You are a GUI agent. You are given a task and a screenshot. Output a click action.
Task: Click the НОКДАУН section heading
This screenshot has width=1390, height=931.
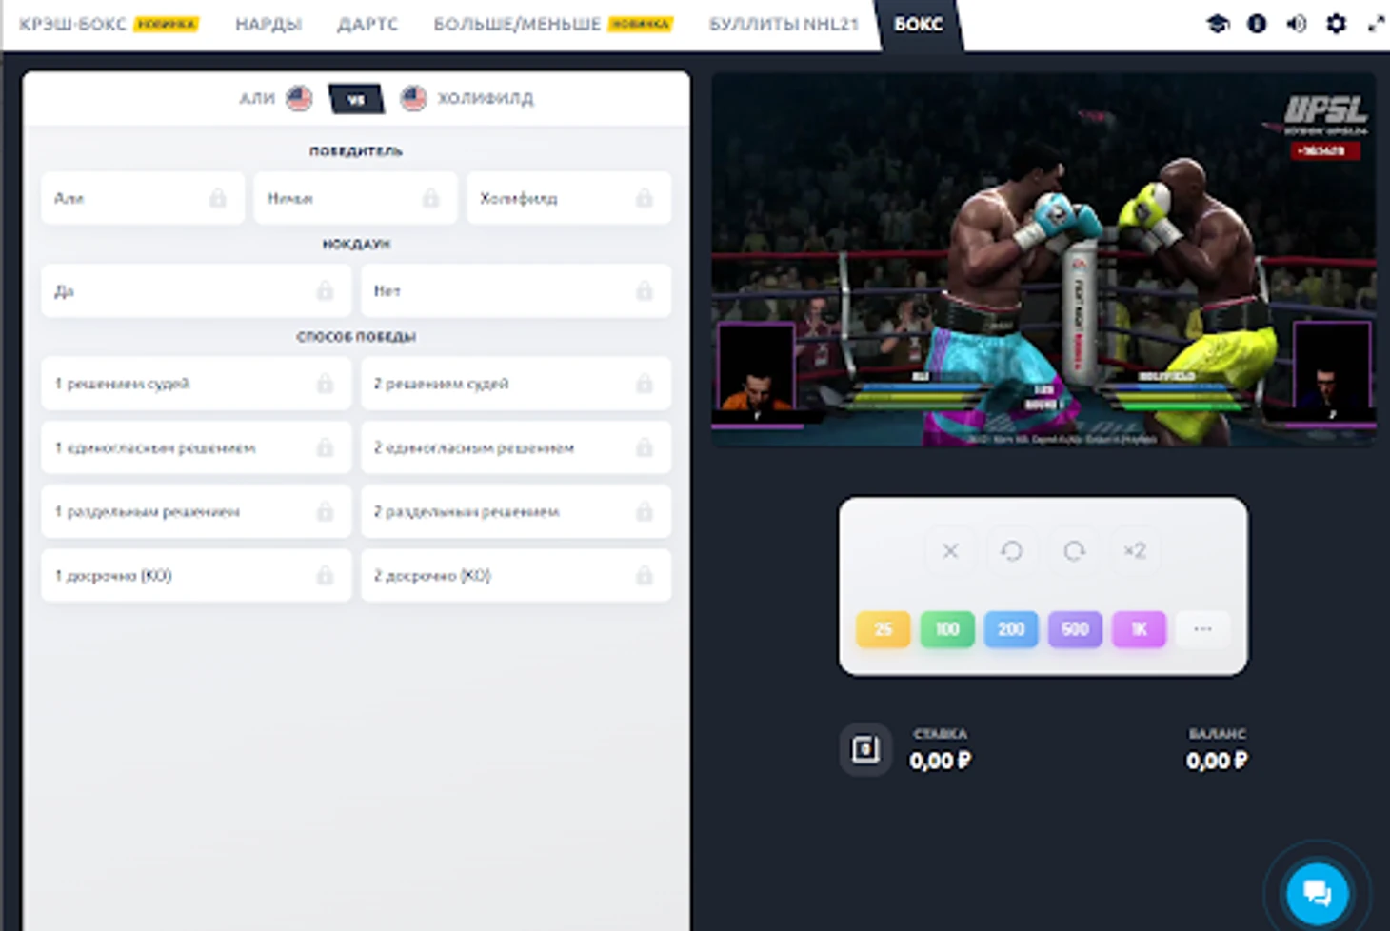356,244
